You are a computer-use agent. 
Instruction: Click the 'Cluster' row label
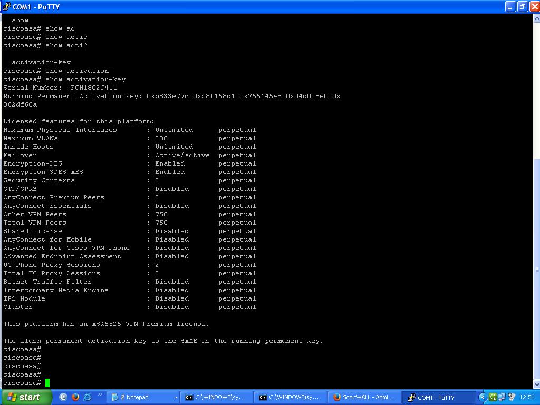pos(18,307)
